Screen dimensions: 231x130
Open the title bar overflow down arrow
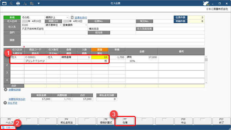pos(38,3)
